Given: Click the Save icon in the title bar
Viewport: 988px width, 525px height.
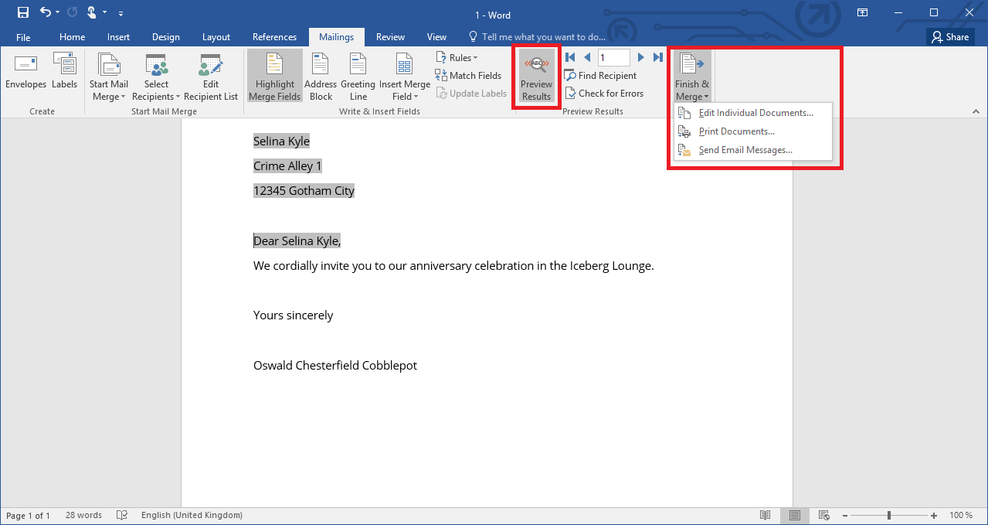Looking at the screenshot, I should point(23,12).
